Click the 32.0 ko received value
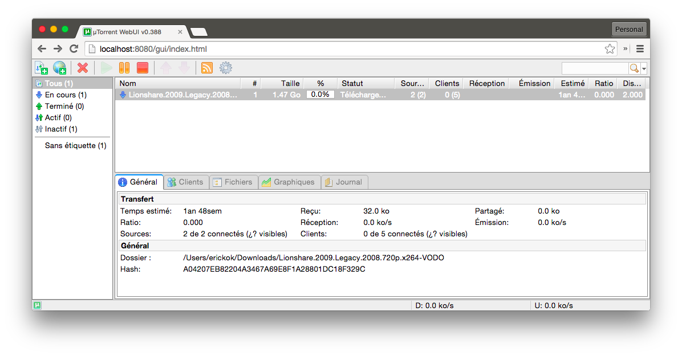Screen dimensions: 682x356 [376, 211]
